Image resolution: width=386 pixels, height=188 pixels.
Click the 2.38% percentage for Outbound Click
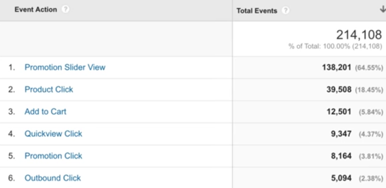[x=371, y=178]
